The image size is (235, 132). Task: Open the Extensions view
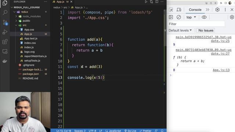pyautogui.click(x=5, y=41)
